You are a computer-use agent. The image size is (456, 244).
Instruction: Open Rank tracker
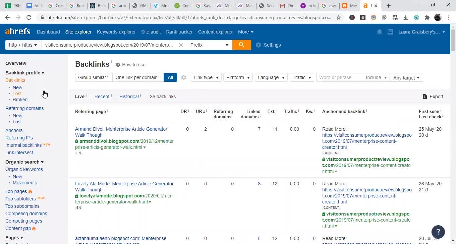click(179, 32)
